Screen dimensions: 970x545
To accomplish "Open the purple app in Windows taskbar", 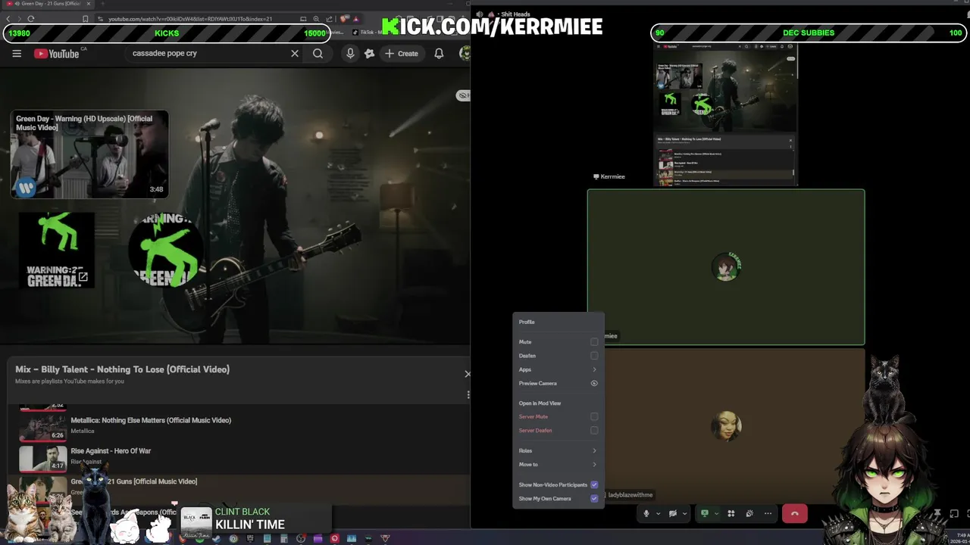I will tap(318, 539).
